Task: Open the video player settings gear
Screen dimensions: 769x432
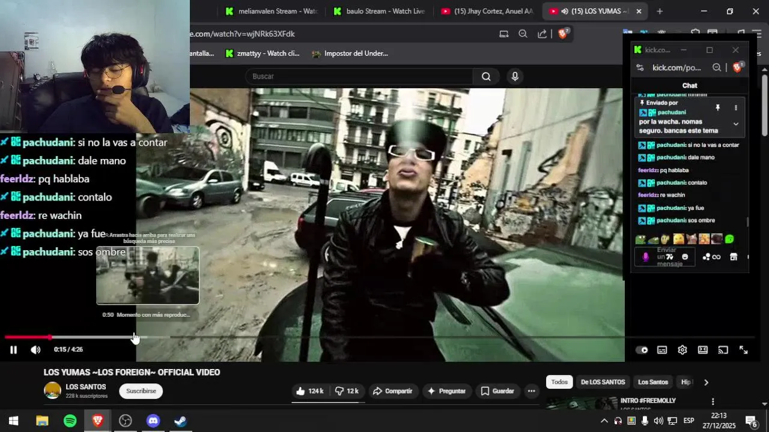Action: pyautogui.click(x=682, y=350)
